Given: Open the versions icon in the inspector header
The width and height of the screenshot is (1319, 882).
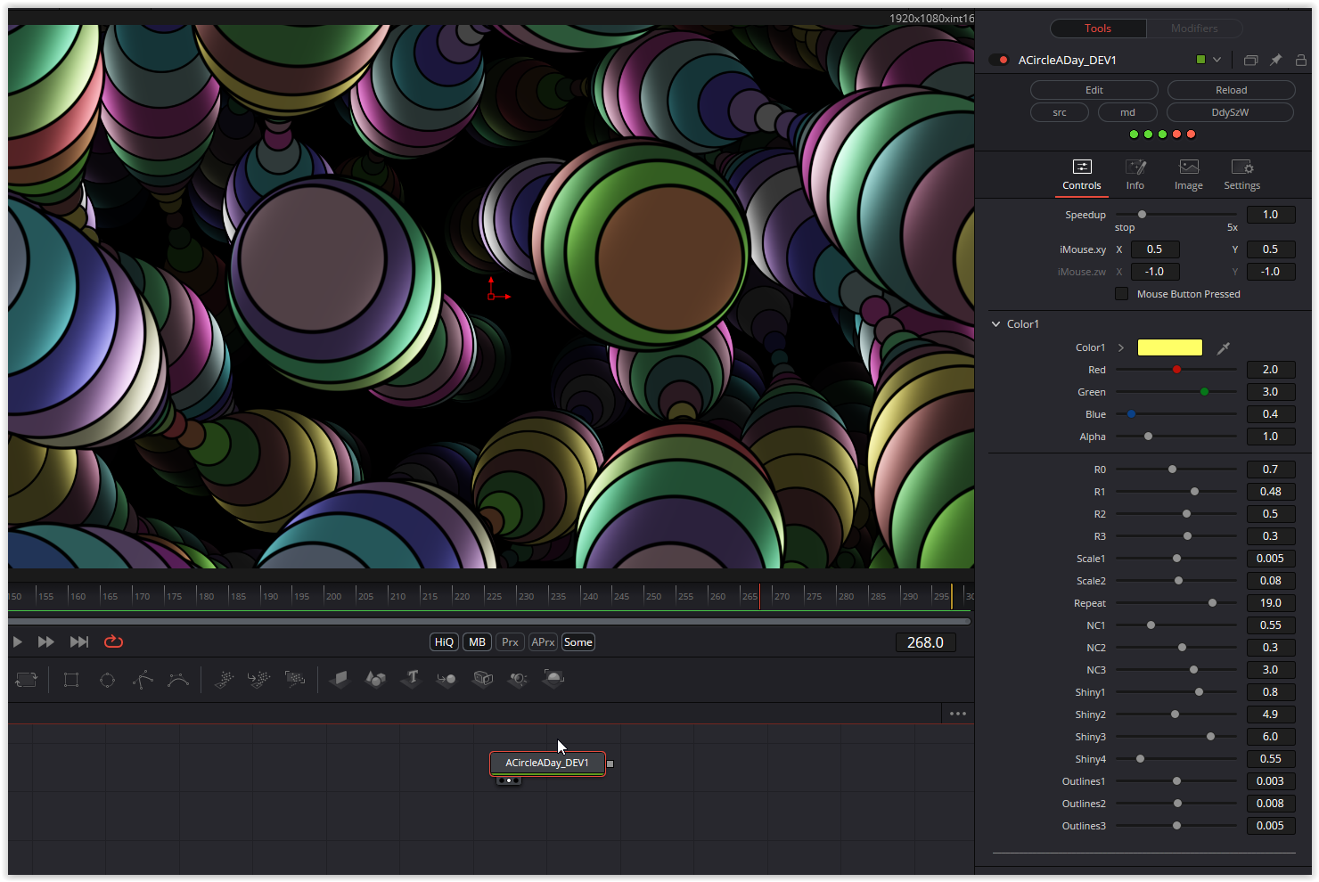Looking at the screenshot, I should pyautogui.click(x=1250, y=60).
